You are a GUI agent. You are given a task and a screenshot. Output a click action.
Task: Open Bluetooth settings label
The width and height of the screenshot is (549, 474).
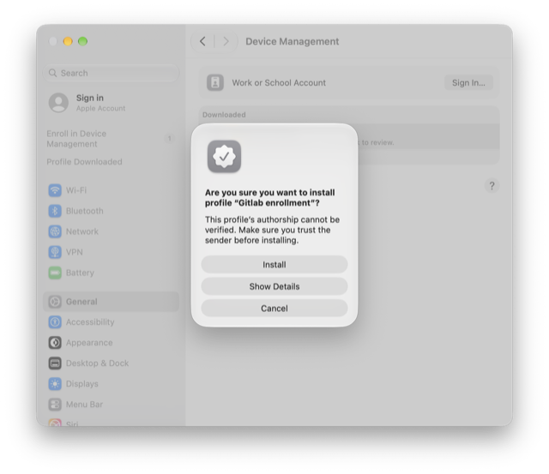85,211
